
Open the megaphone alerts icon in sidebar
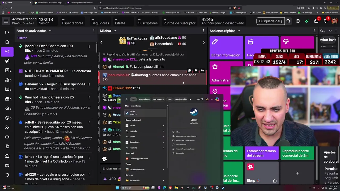(7, 61)
